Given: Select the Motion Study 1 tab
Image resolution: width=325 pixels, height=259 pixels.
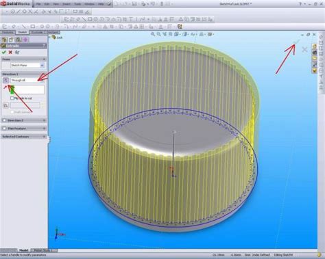Looking at the screenshot, I should click(x=43, y=250).
